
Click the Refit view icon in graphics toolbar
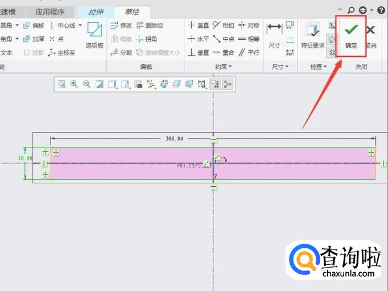[61, 84]
